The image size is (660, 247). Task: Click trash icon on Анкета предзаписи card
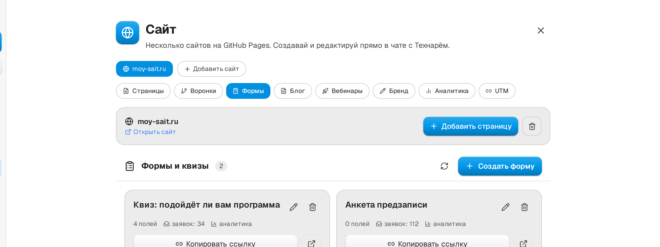[x=524, y=207]
